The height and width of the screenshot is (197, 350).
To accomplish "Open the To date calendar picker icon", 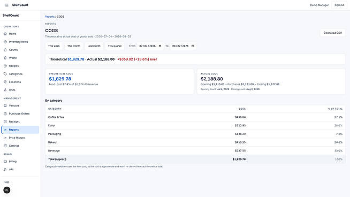I will (193, 46).
